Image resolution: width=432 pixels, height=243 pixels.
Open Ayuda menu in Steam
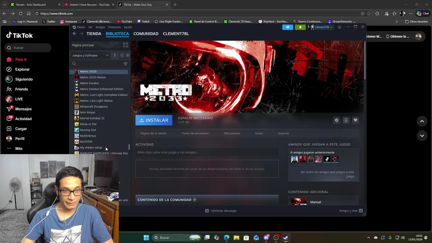point(128,27)
